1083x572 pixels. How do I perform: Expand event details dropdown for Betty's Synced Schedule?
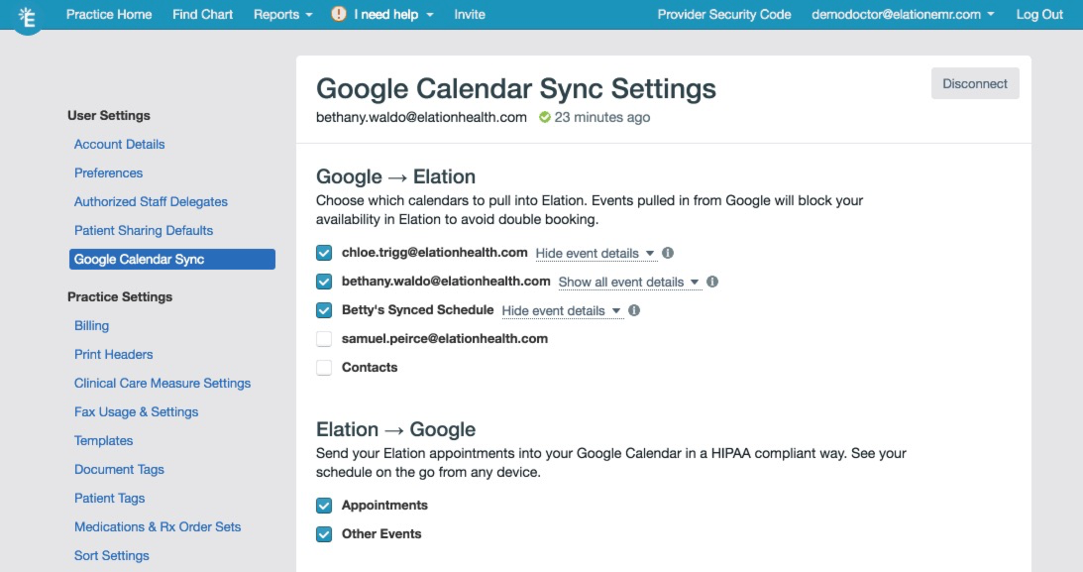tap(562, 311)
